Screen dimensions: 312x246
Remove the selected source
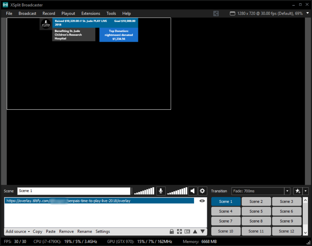66,231
